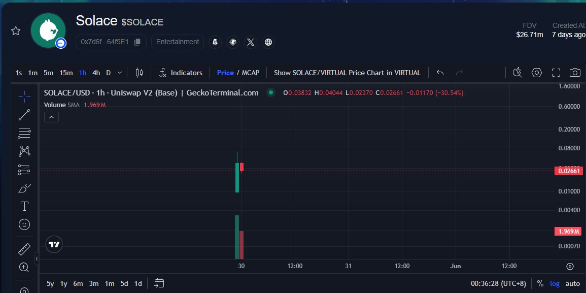
Task: Toggle the Price view
Action: pyautogui.click(x=225, y=73)
